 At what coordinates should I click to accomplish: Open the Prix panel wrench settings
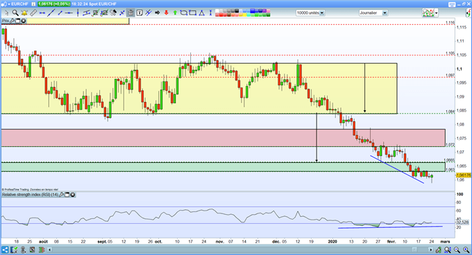click(x=12, y=21)
